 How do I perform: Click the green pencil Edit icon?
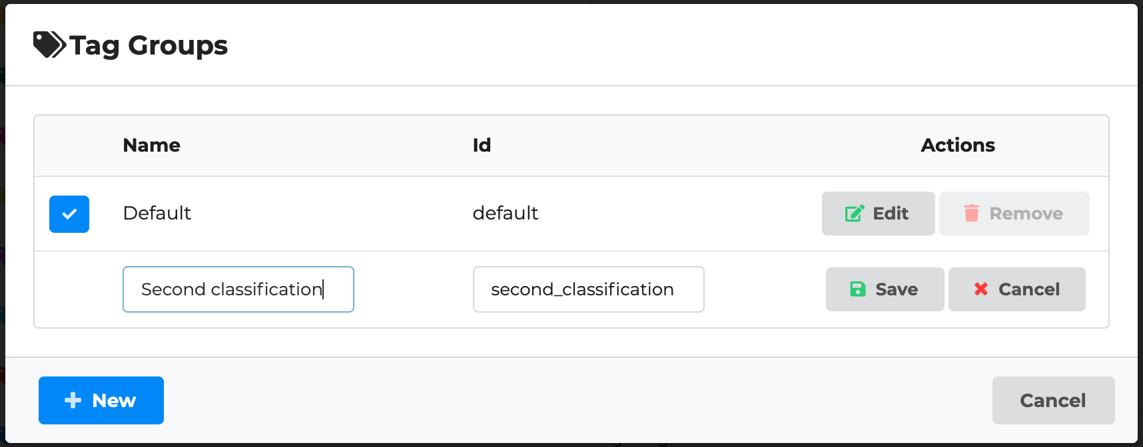click(x=855, y=214)
